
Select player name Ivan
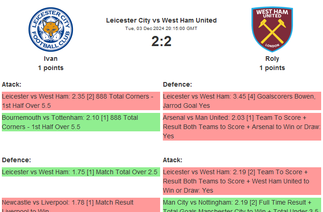tap(51, 59)
